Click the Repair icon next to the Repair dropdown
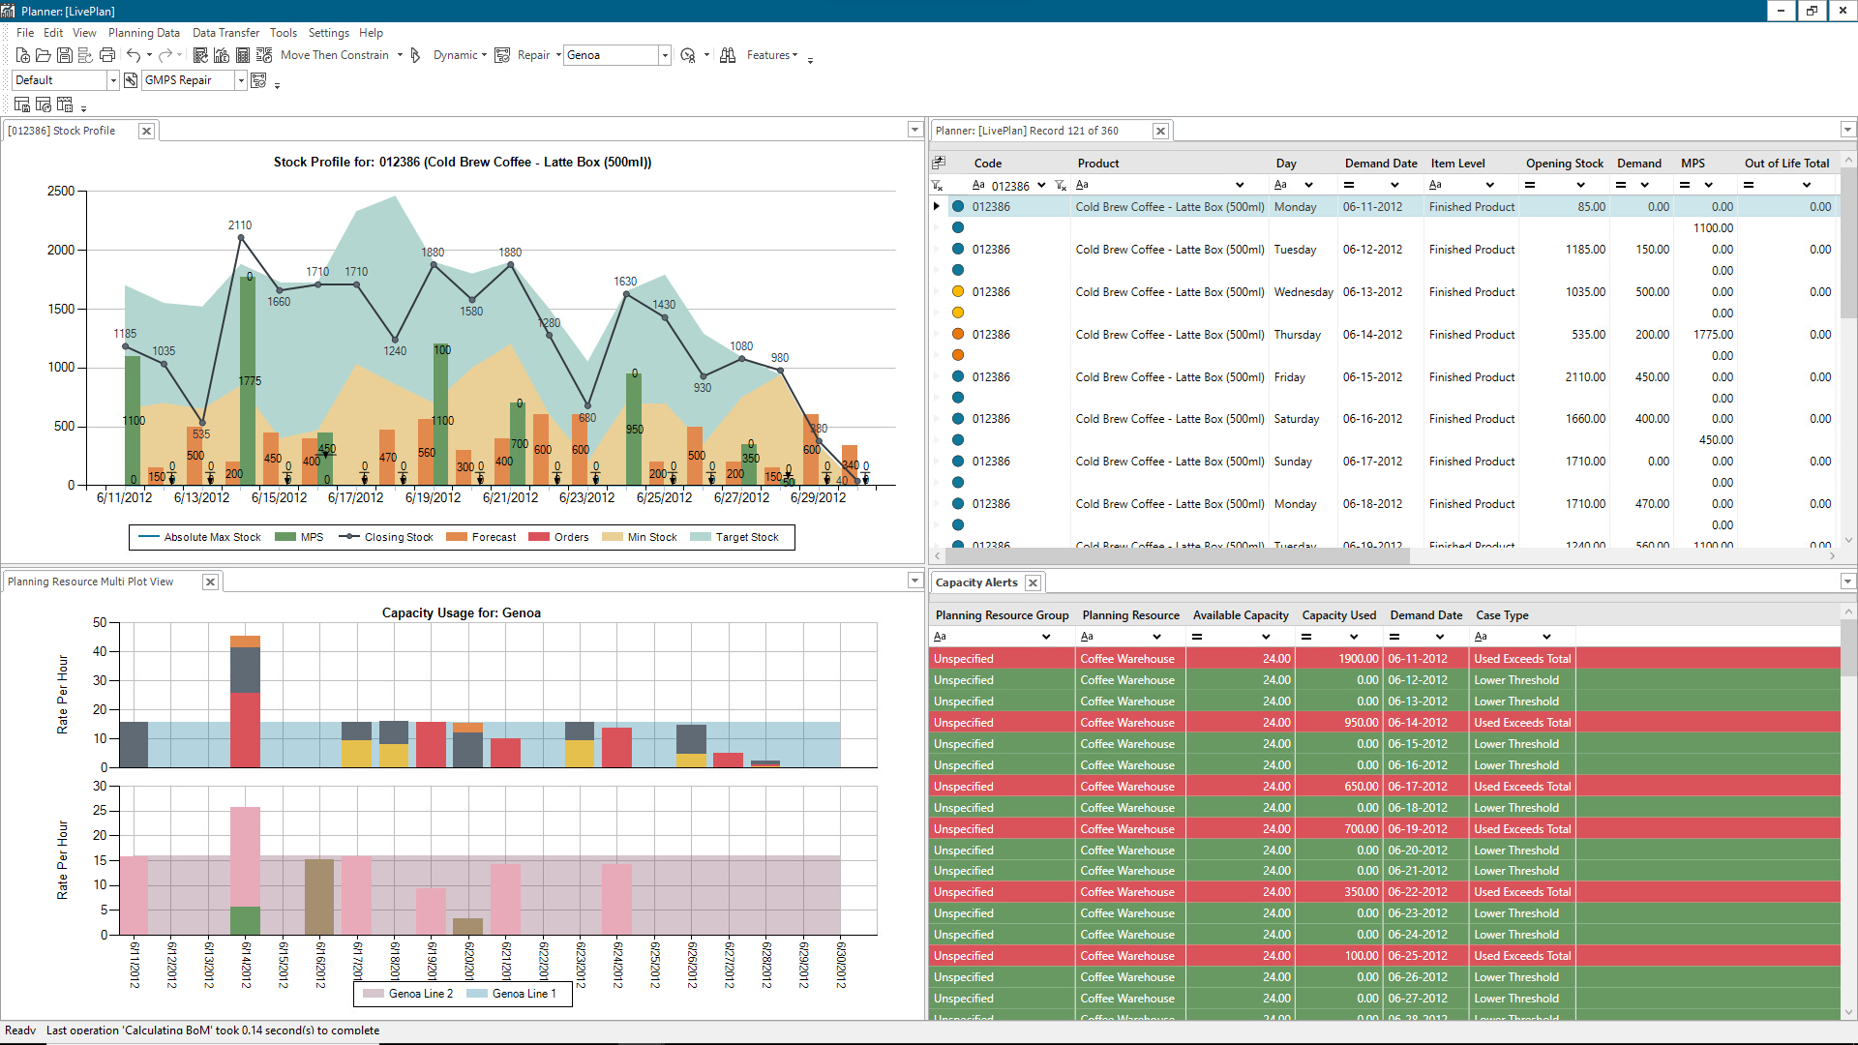Viewport: 1858px width, 1045px height. tap(502, 55)
